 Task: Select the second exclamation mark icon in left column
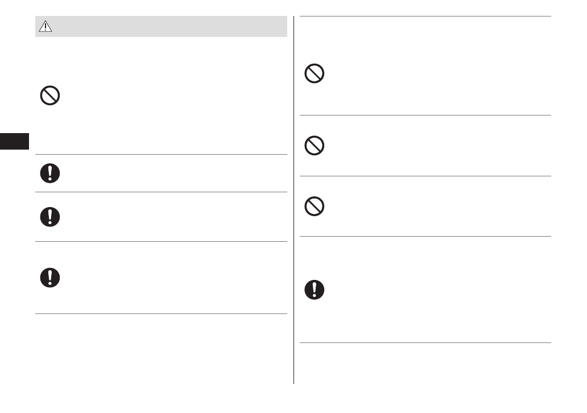coord(50,216)
